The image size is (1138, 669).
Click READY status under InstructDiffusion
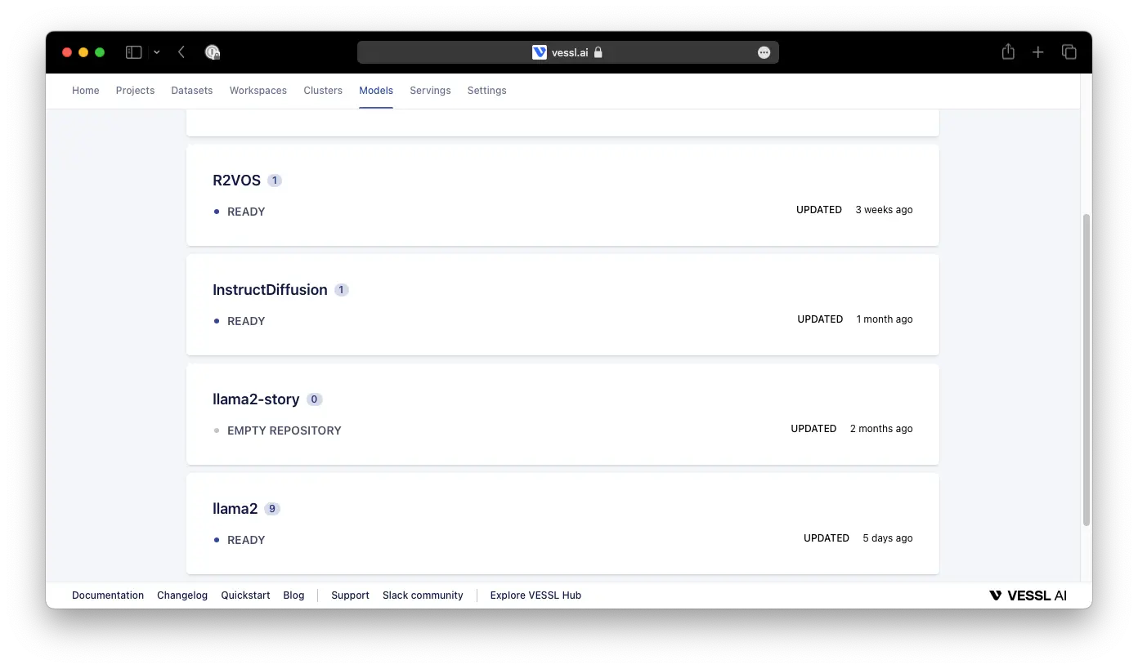(x=246, y=321)
